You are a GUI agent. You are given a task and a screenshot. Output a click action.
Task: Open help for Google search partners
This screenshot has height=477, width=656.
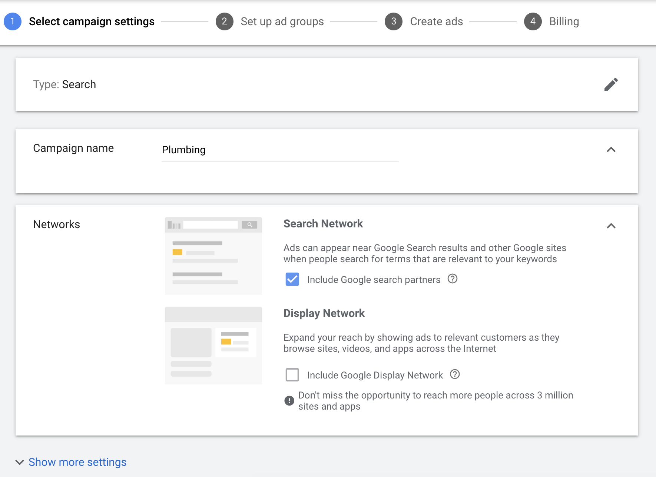click(x=453, y=279)
